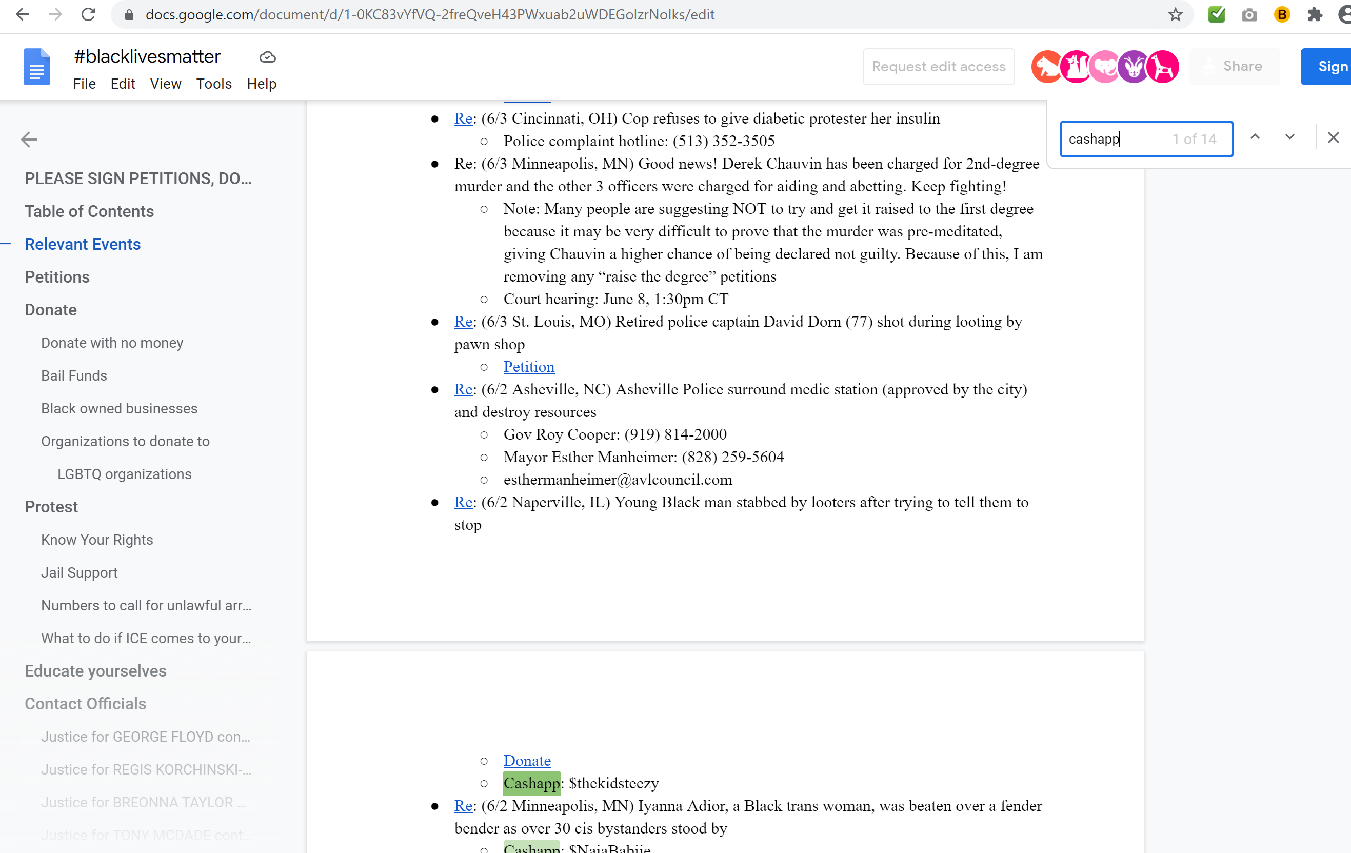Click Request edit access button
This screenshot has width=1351, height=853.
pos(938,66)
